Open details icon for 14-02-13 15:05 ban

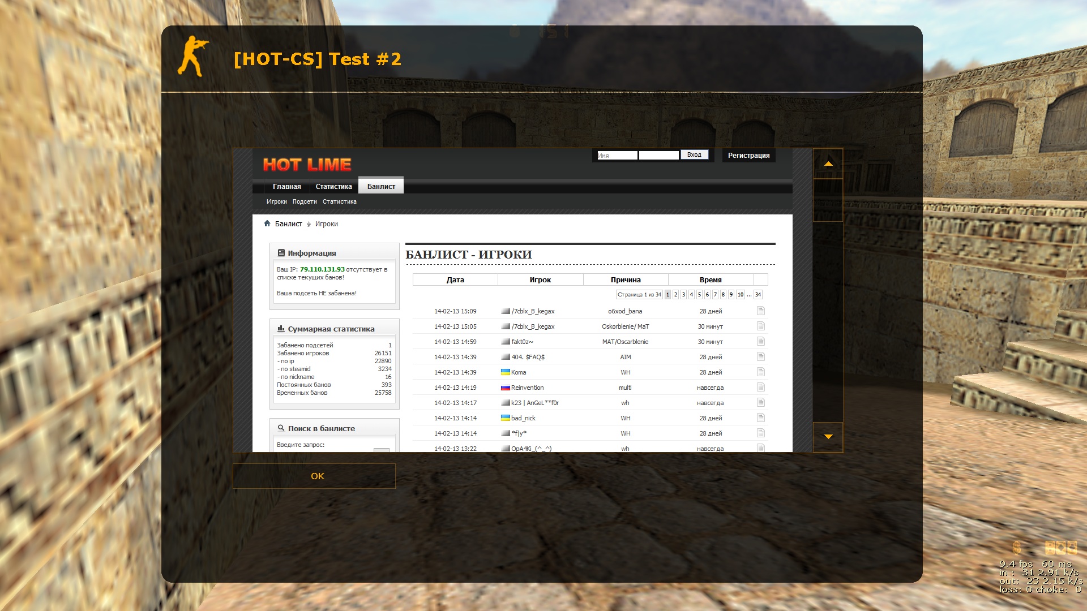[760, 326]
